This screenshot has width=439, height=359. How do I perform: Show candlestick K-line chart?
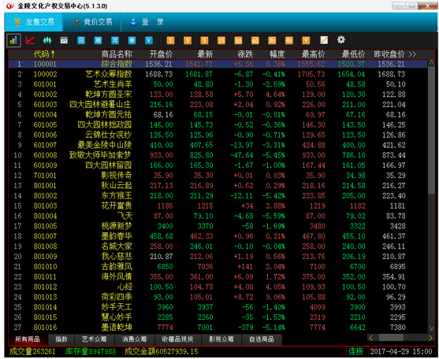coord(47,40)
